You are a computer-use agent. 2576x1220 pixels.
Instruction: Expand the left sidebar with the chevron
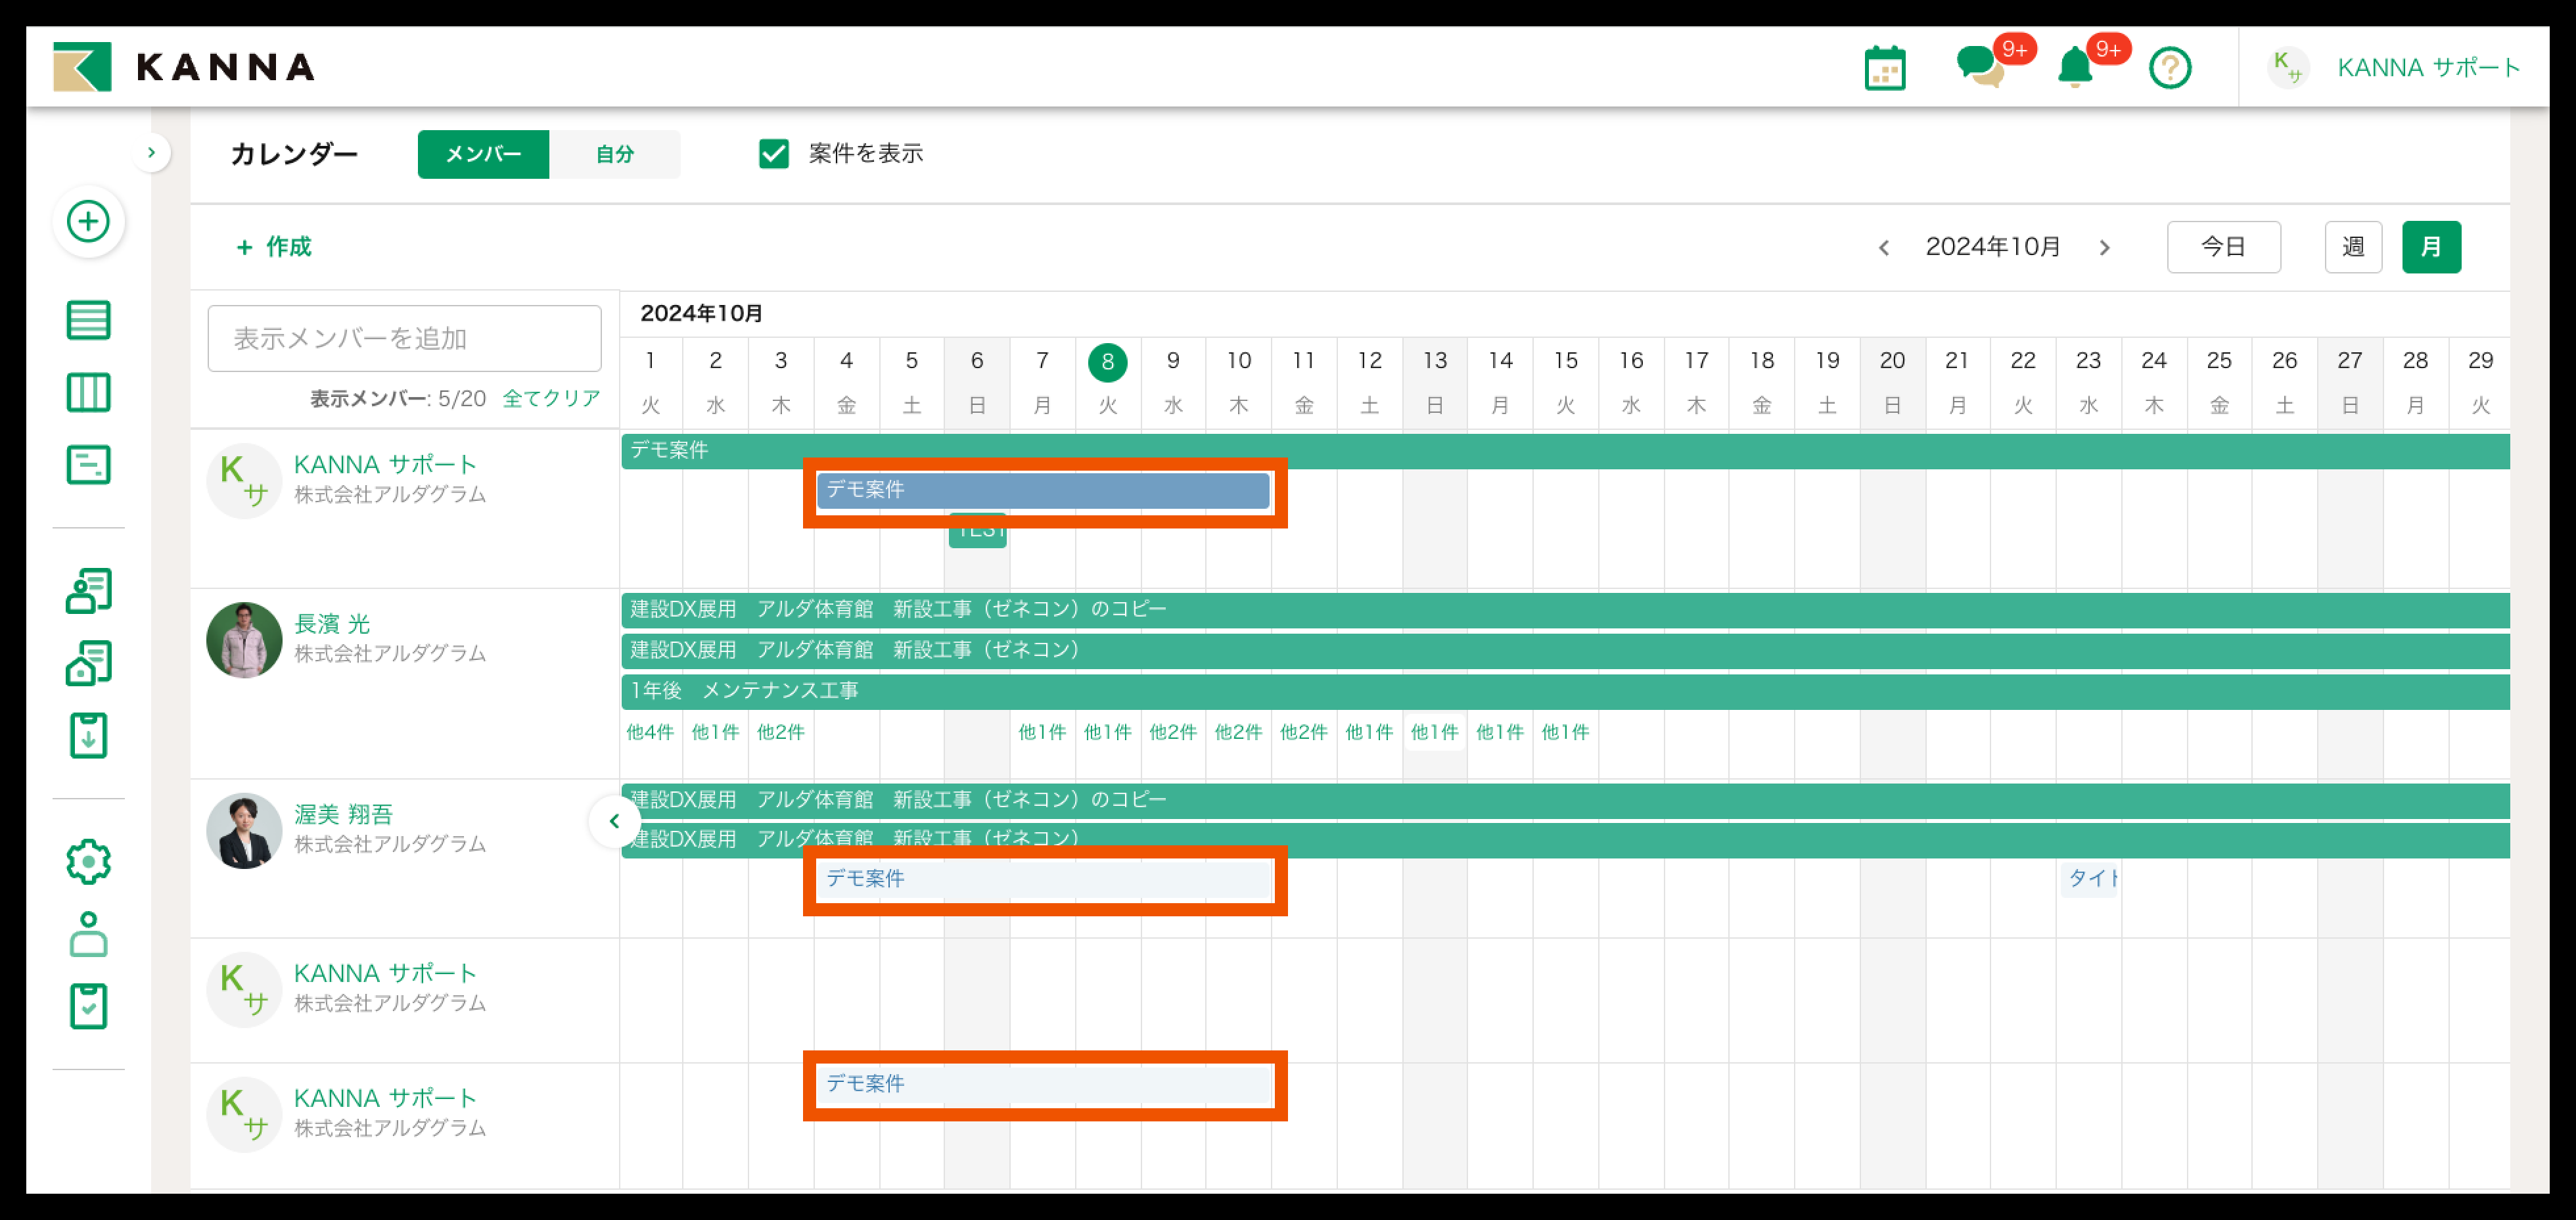point(151,153)
